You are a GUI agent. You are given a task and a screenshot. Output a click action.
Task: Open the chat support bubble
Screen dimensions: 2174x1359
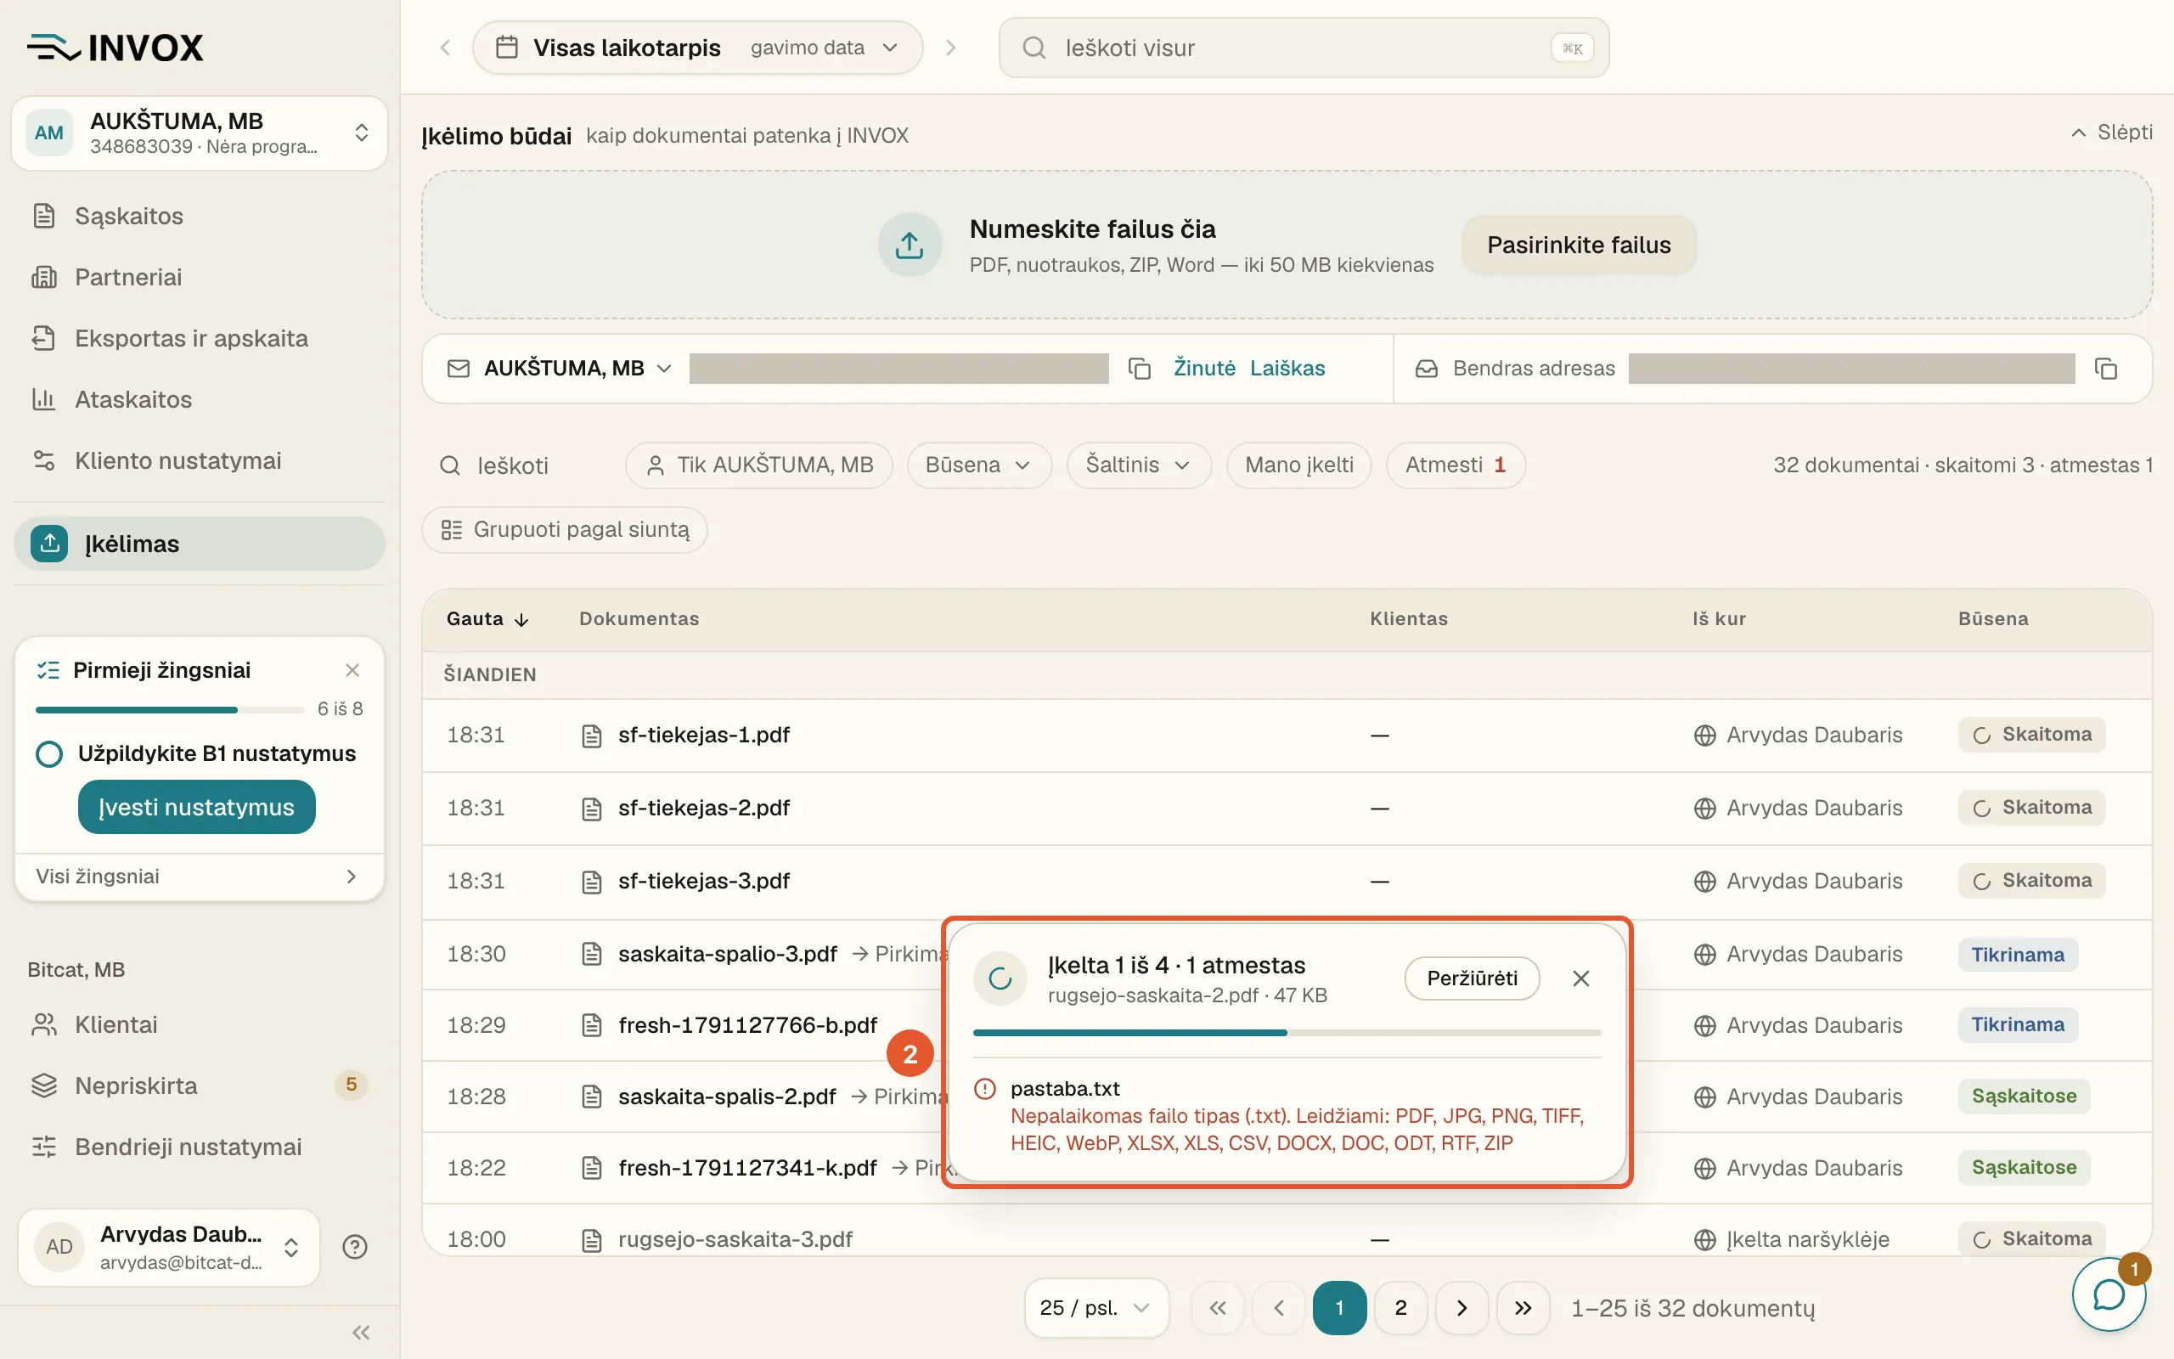[2109, 1295]
